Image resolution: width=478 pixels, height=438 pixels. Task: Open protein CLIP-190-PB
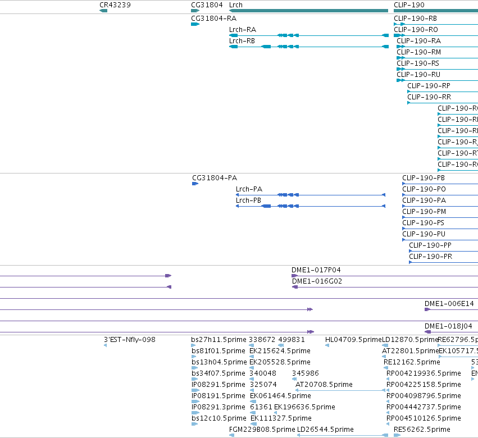424,177
